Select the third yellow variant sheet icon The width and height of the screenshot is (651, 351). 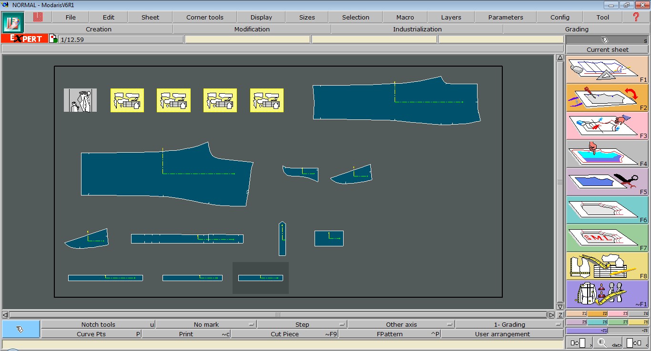[x=220, y=100]
